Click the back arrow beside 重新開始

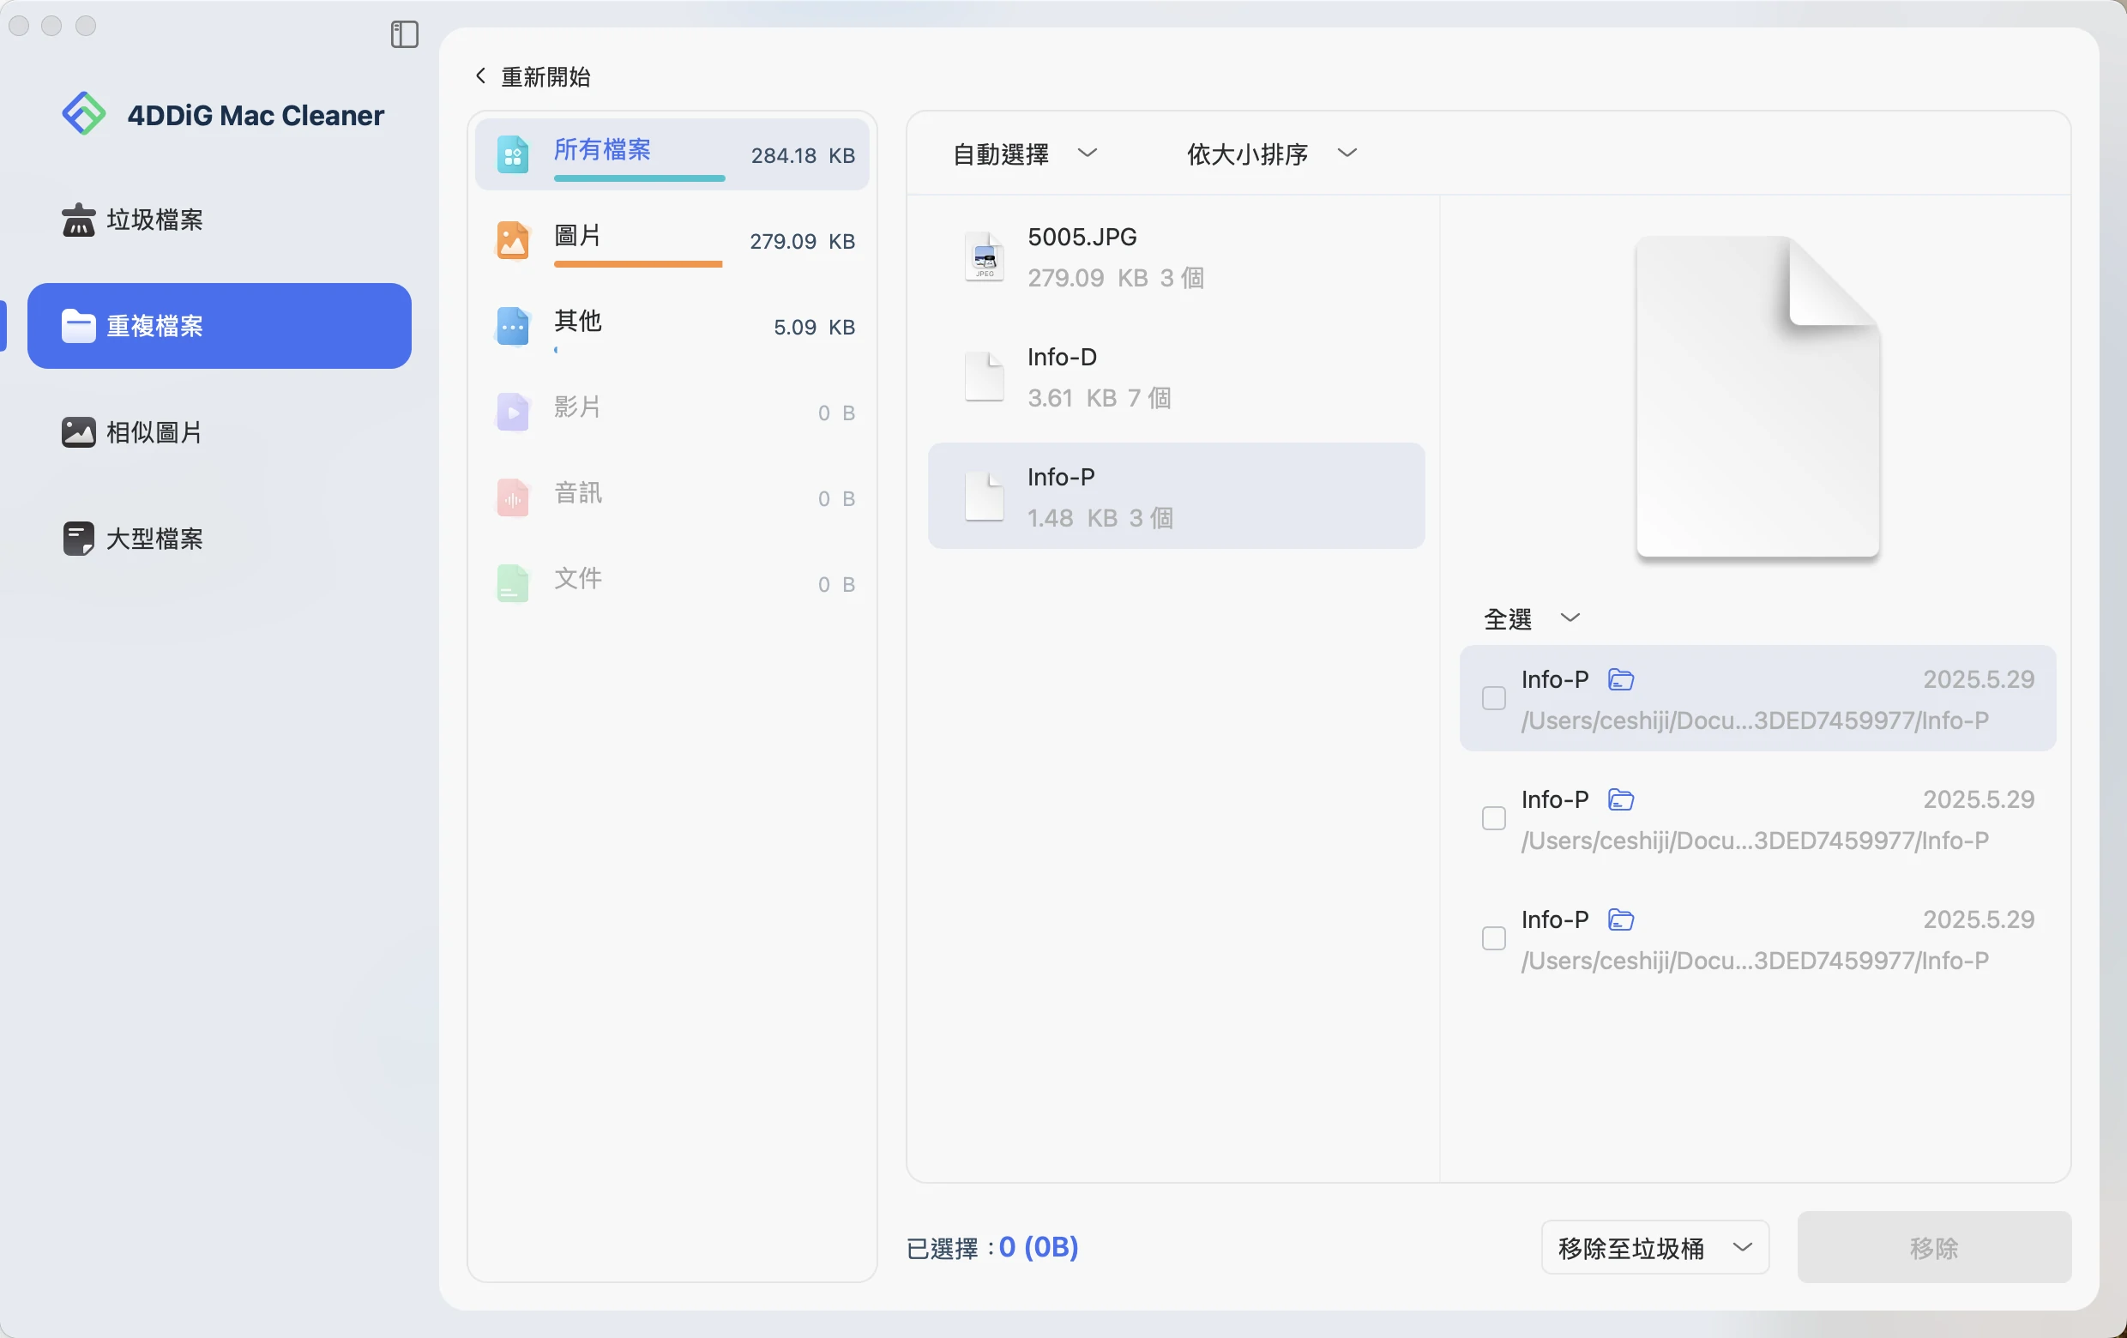click(480, 76)
